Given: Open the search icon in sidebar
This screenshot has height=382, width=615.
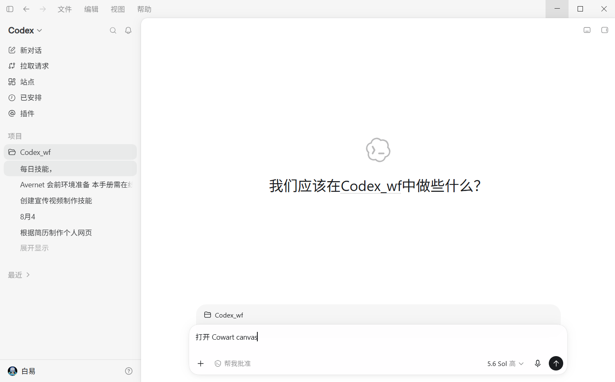Looking at the screenshot, I should pos(113,30).
